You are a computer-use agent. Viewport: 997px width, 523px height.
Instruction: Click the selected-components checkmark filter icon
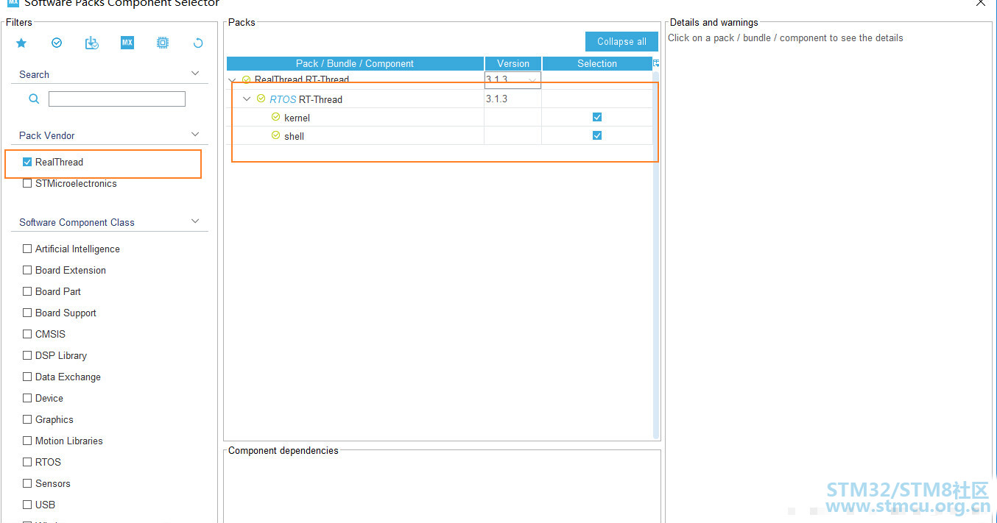[57, 43]
